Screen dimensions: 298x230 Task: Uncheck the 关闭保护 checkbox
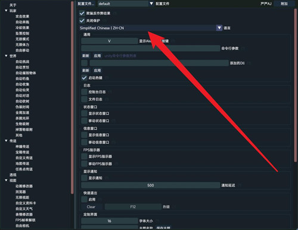82,21
